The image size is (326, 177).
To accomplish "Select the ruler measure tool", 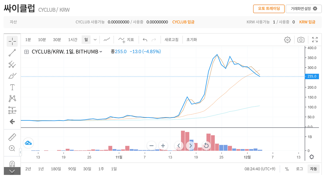I will click(12, 137).
